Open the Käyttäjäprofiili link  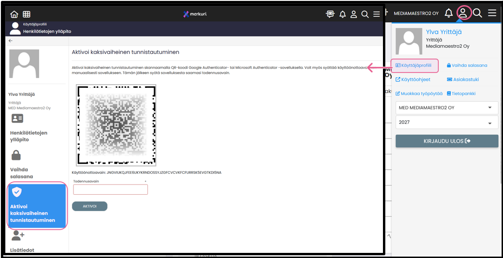414,66
